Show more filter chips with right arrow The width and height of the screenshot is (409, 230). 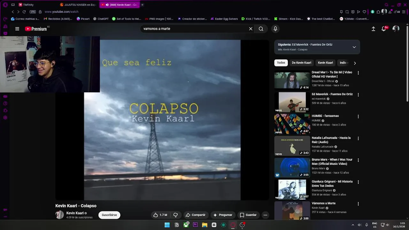click(355, 63)
